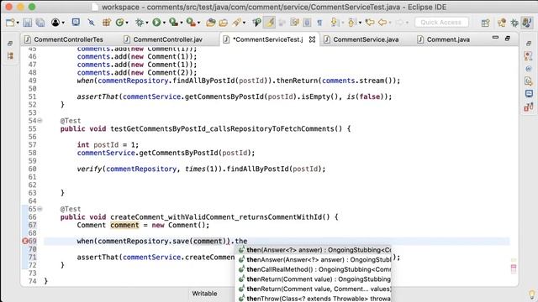Go to Last Edit Location icon
The height and width of the screenshot is (302, 538).
370,23
